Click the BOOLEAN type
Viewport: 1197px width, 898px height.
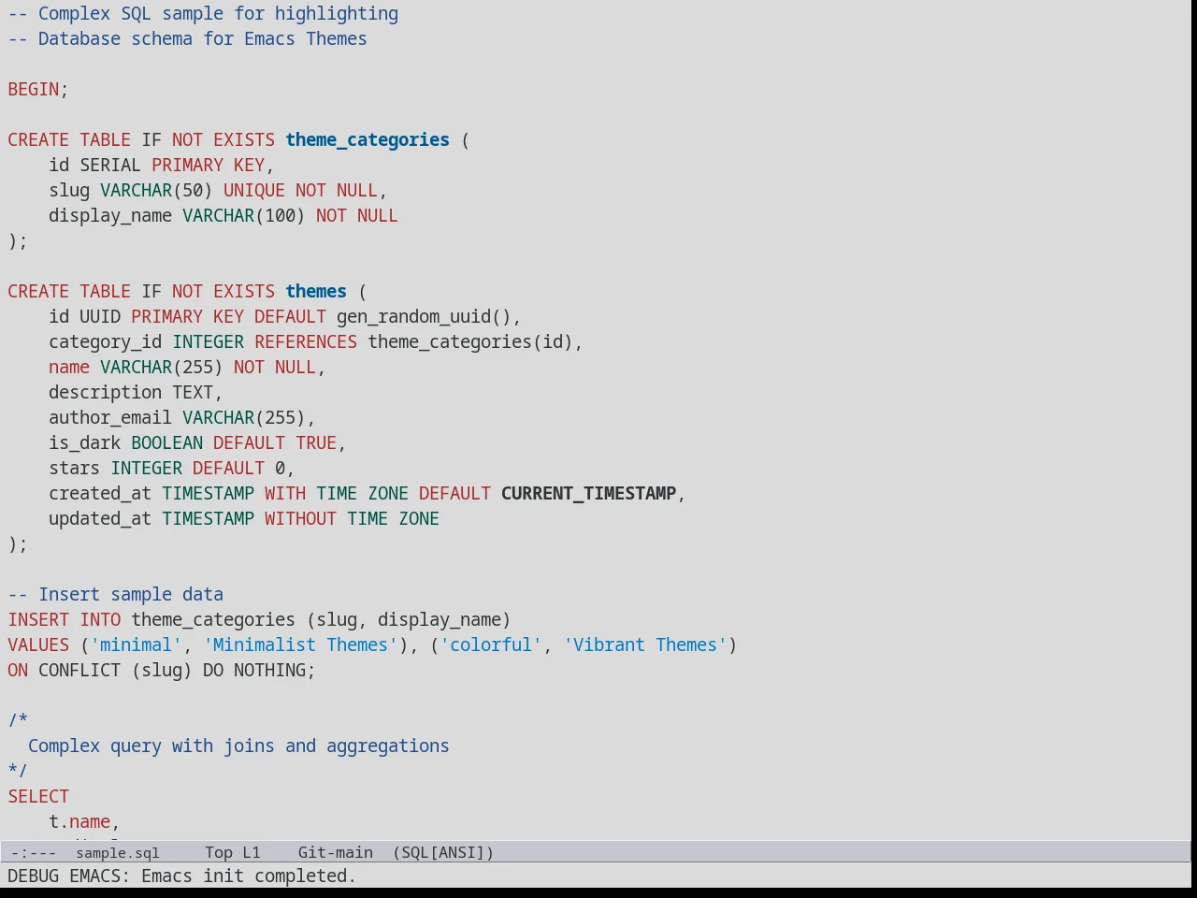(167, 443)
